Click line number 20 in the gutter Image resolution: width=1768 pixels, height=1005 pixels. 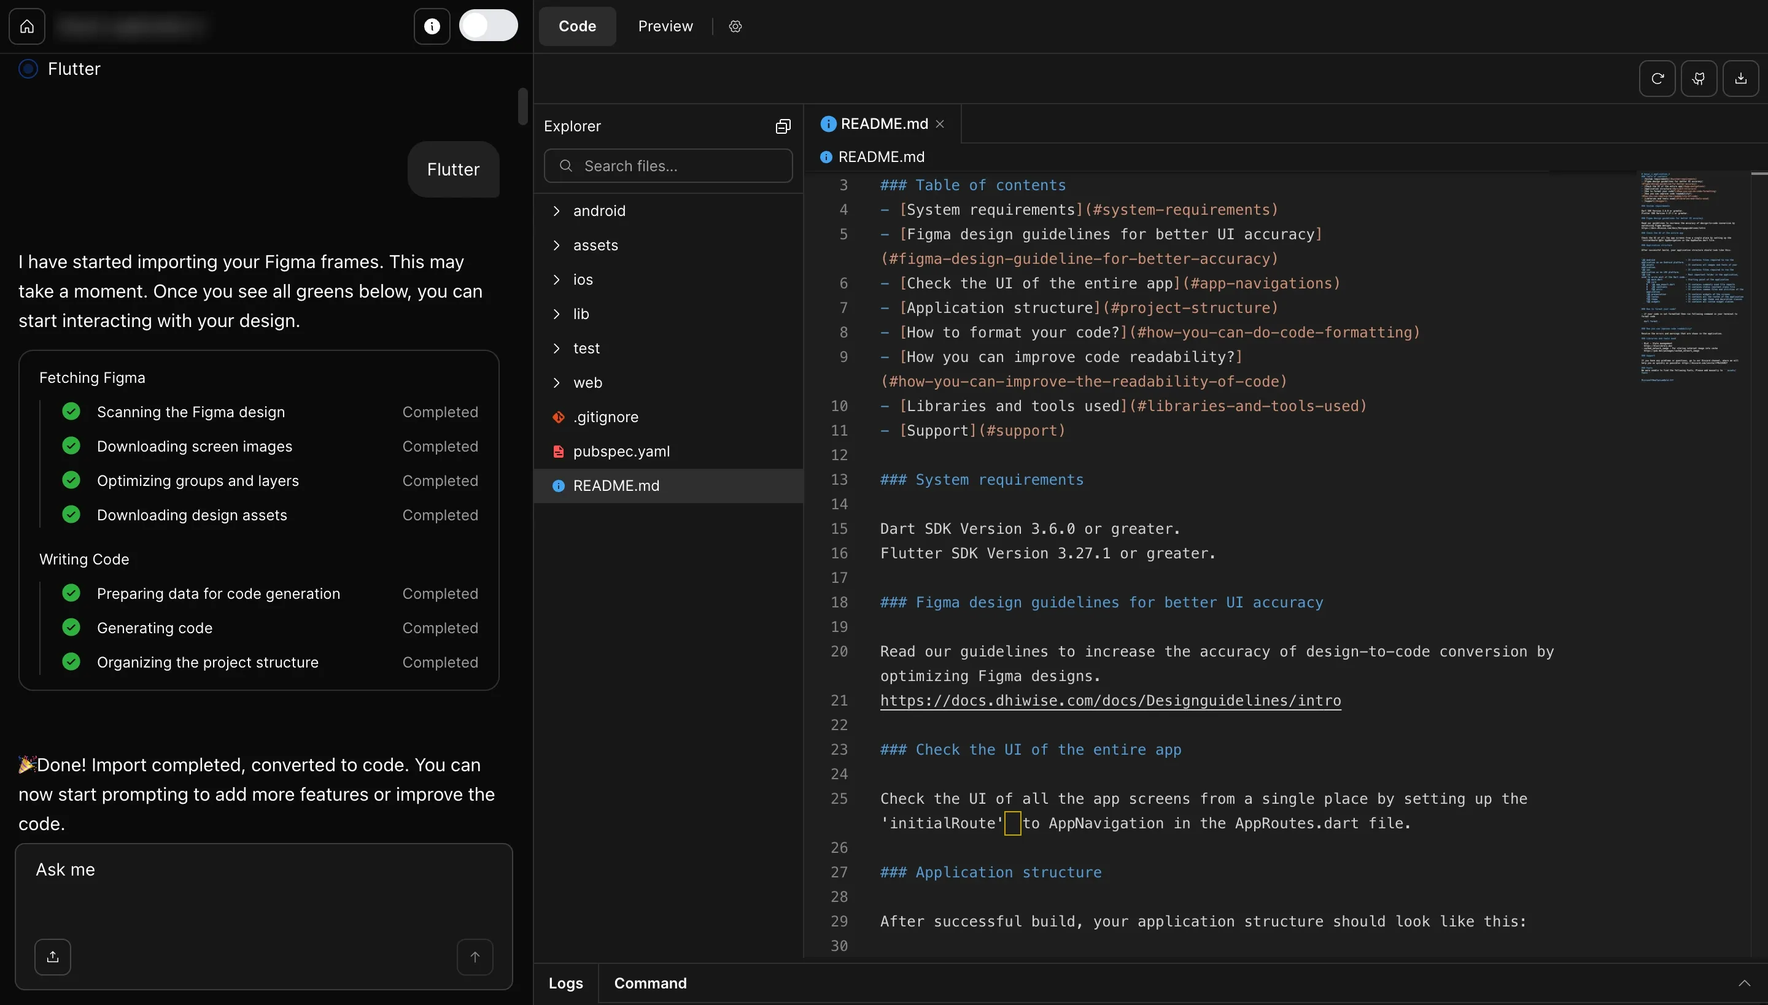pos(839,652)
